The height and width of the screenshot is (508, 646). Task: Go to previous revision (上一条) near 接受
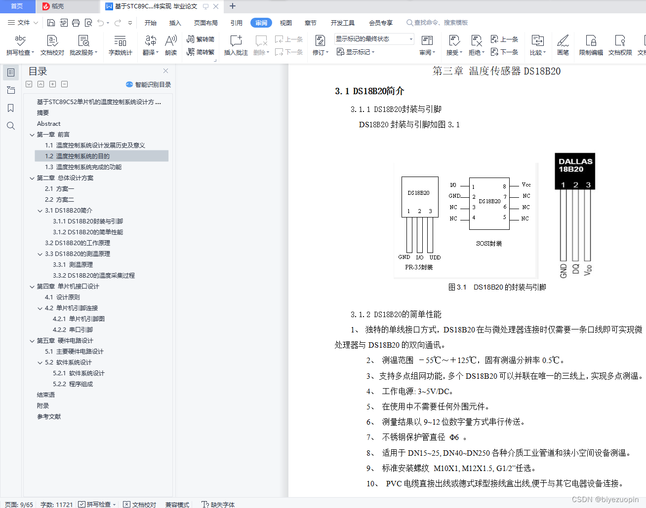coord(504,39)
